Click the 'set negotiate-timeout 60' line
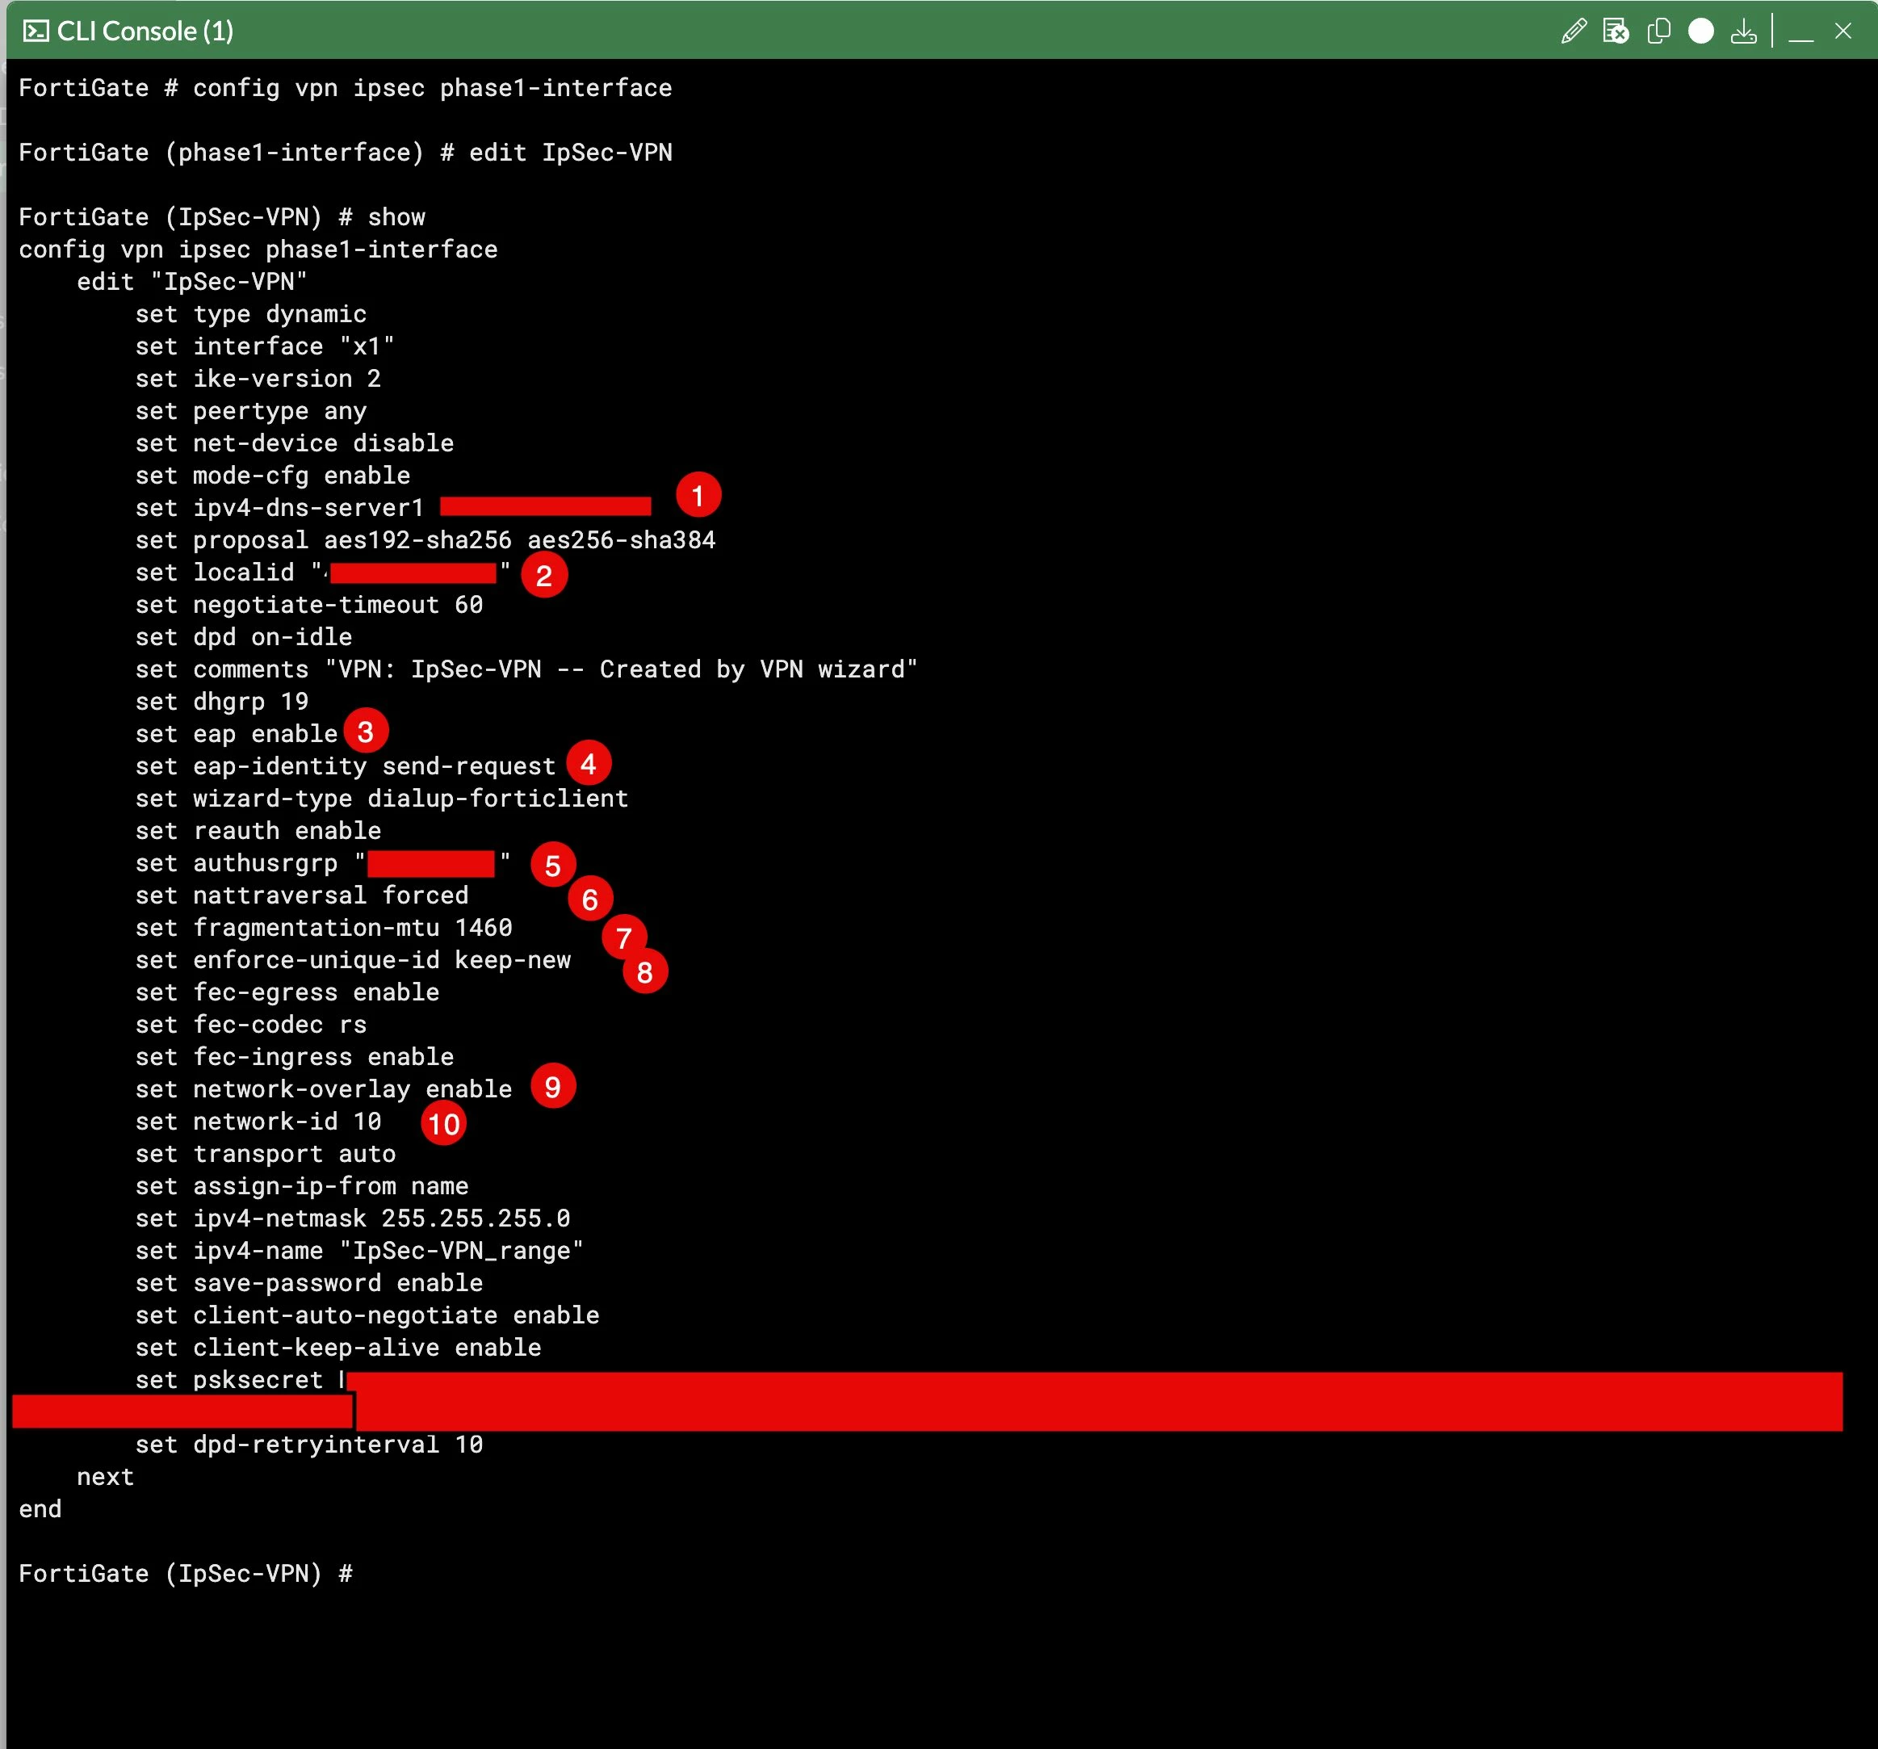This screenshot has height=1749, width=1878. pyautogui.click(x=309, y=605)
